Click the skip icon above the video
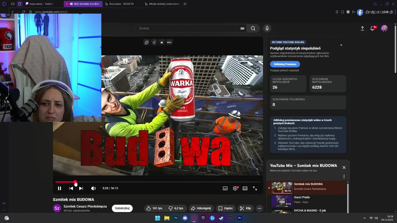This screenshot has height=223, width=397. coord(162,42)
